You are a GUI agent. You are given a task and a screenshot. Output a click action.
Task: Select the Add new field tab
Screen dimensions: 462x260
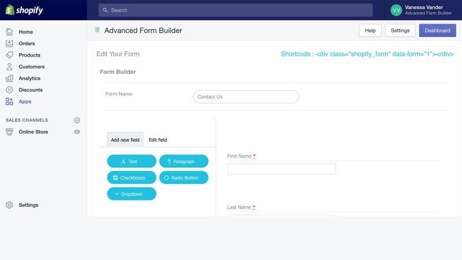pyautogui.click(x=125, y=140)
